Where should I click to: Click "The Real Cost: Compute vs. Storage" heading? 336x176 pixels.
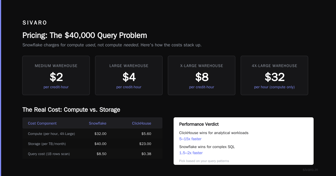pyautogui.click(x=71, y=110)
